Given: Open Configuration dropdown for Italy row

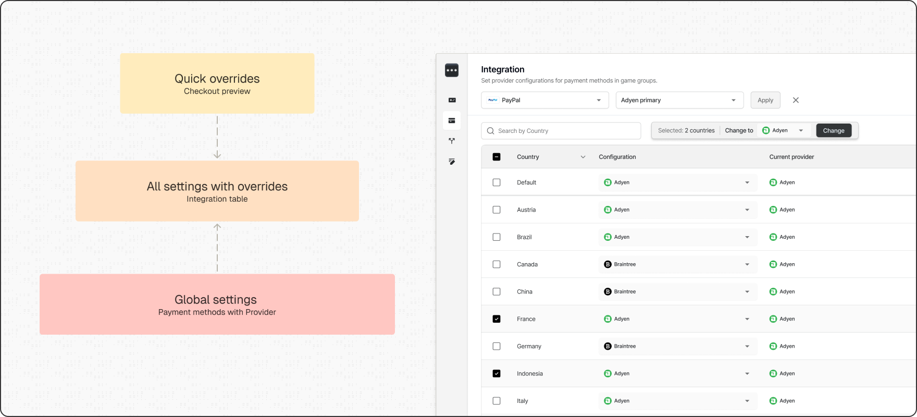Looking at the screenshot, I should [678, 401].
